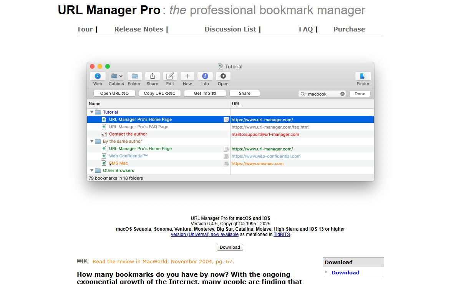Click the Done button
This screenshot has width=461, height=284.
(360, 94)
